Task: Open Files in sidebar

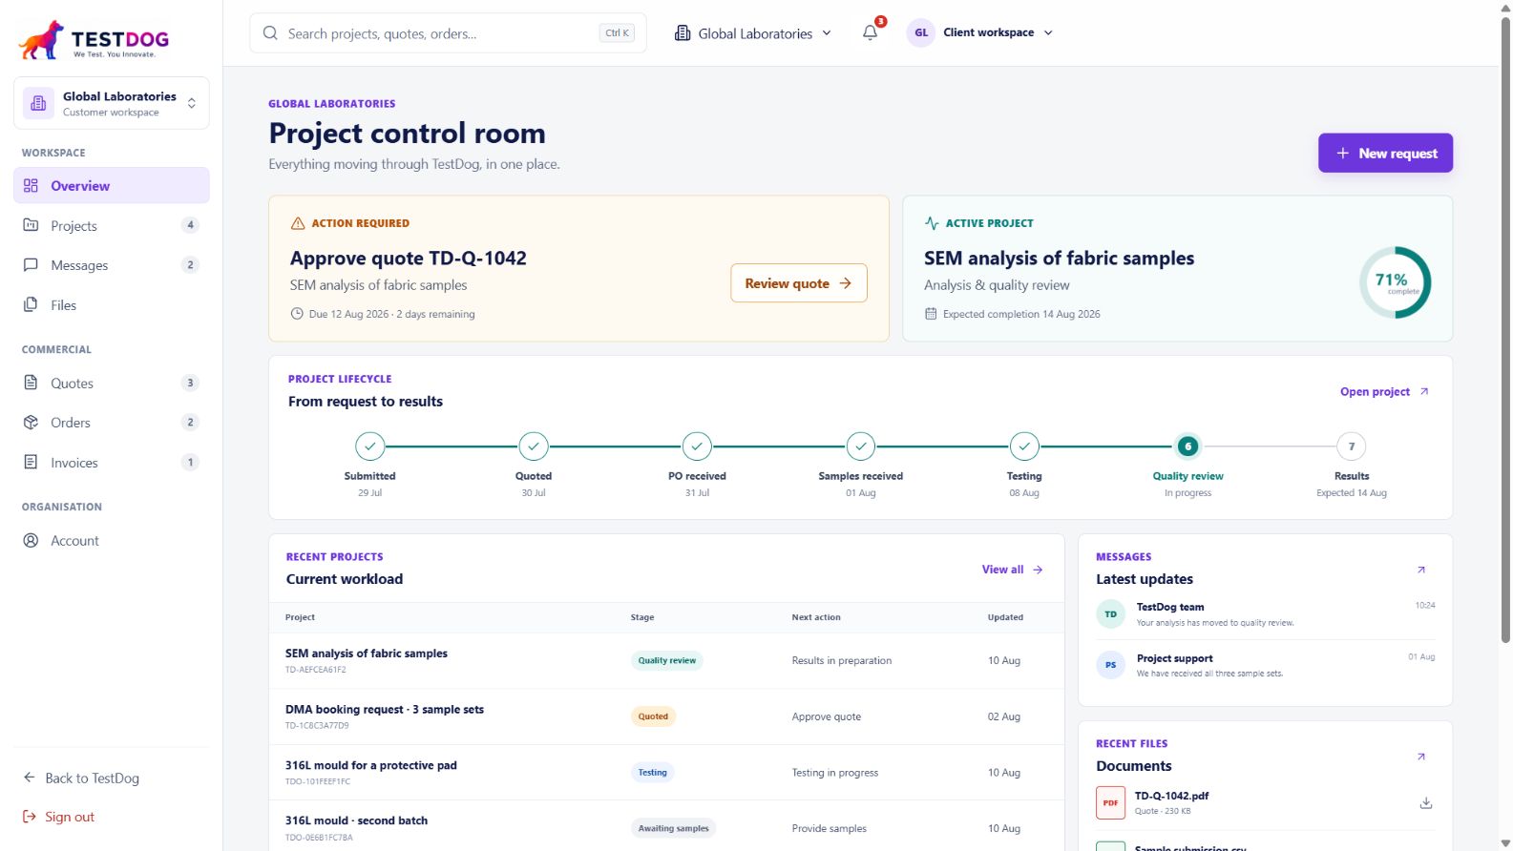Action: pos(112,304)
